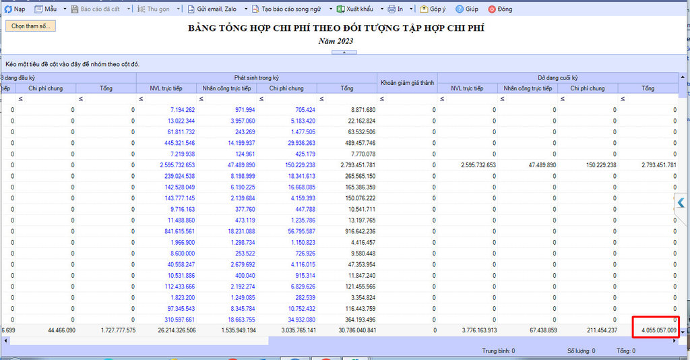Open filter operator for Phát sinh NVL trực tiếp

click(141, 99)
